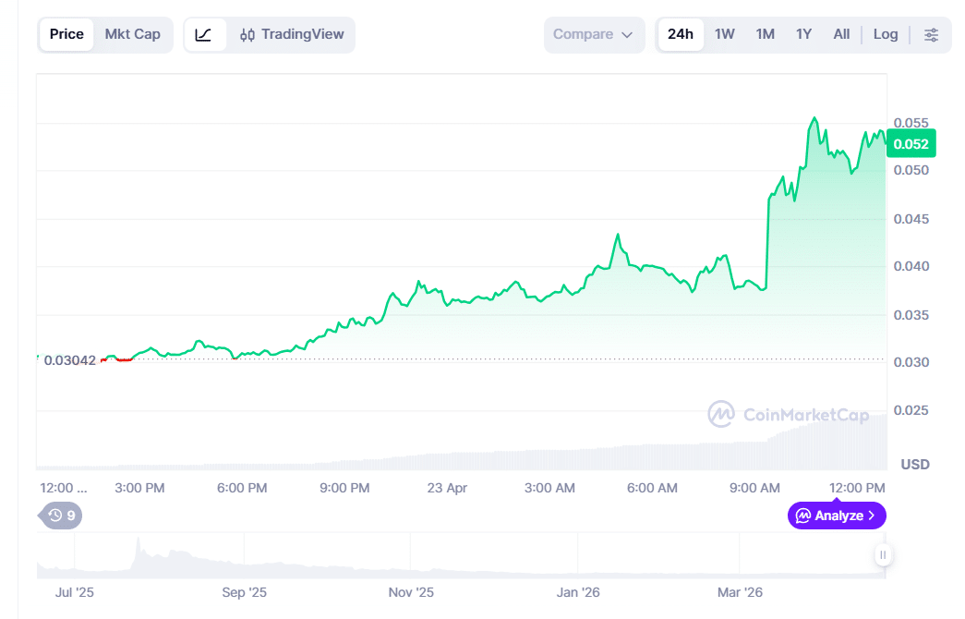Click the Jul '25 area of mini timeline
Image resolution: width=965 pixels, height=619 pixels.
(x=75, y=591)
